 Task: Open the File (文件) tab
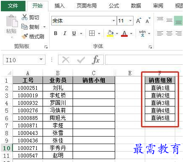pos(13,6)
